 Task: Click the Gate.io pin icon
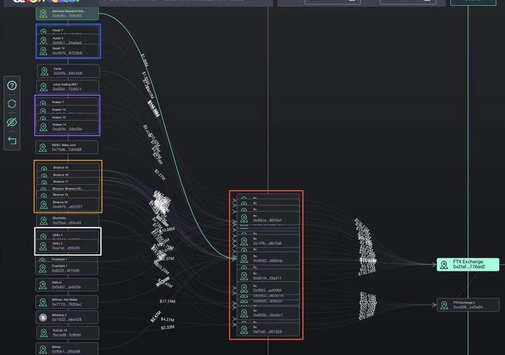click(43, 285)
